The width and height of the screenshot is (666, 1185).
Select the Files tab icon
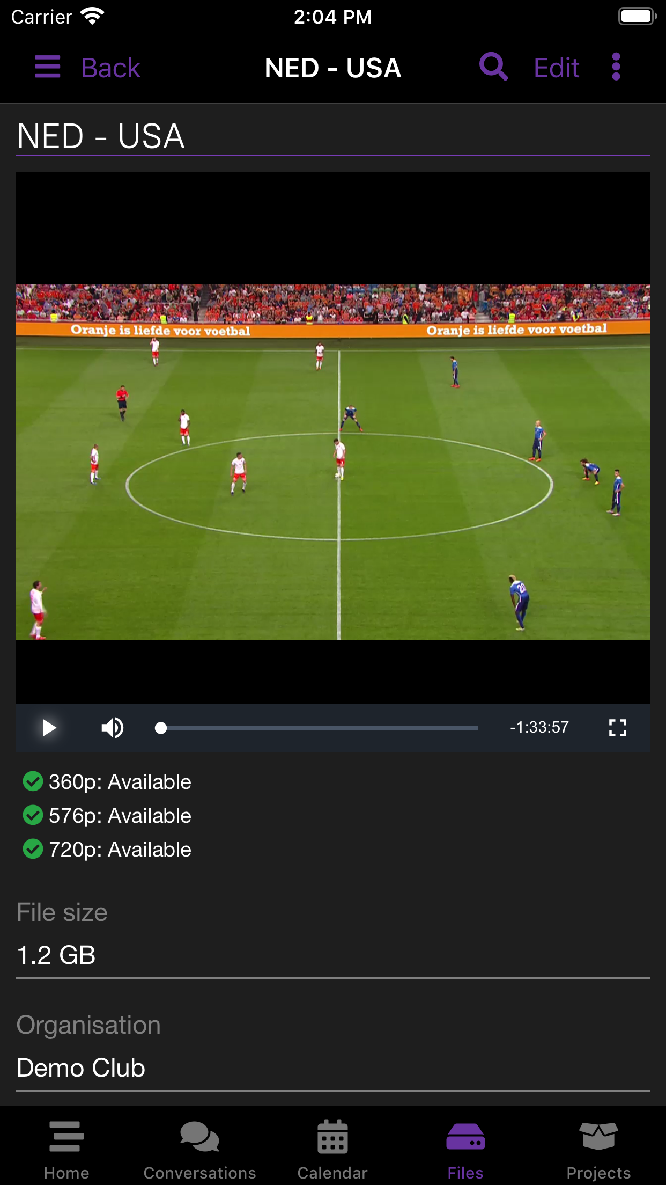point(465,1137)
